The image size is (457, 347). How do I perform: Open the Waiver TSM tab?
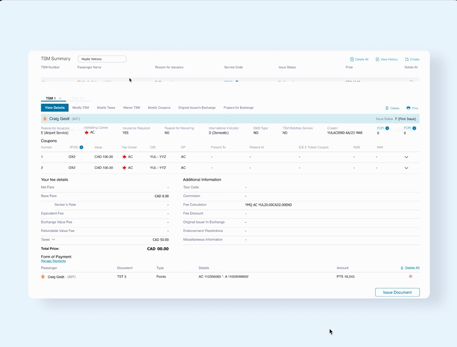click(x=131, y=108)
